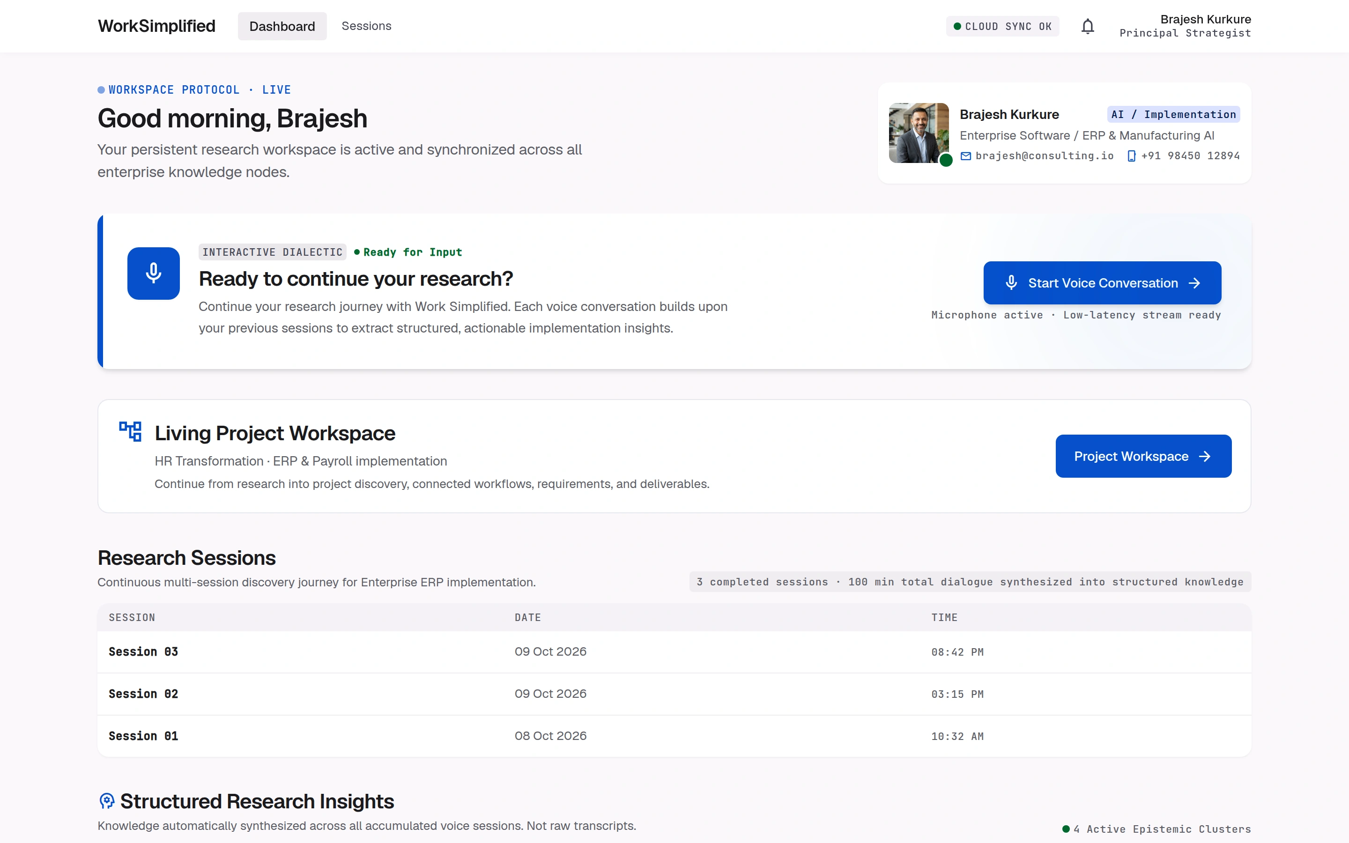The height and width of the screenshot is (843, 1349).
Task: Click the 08:42 PM time cell
Action: [957, 652]
